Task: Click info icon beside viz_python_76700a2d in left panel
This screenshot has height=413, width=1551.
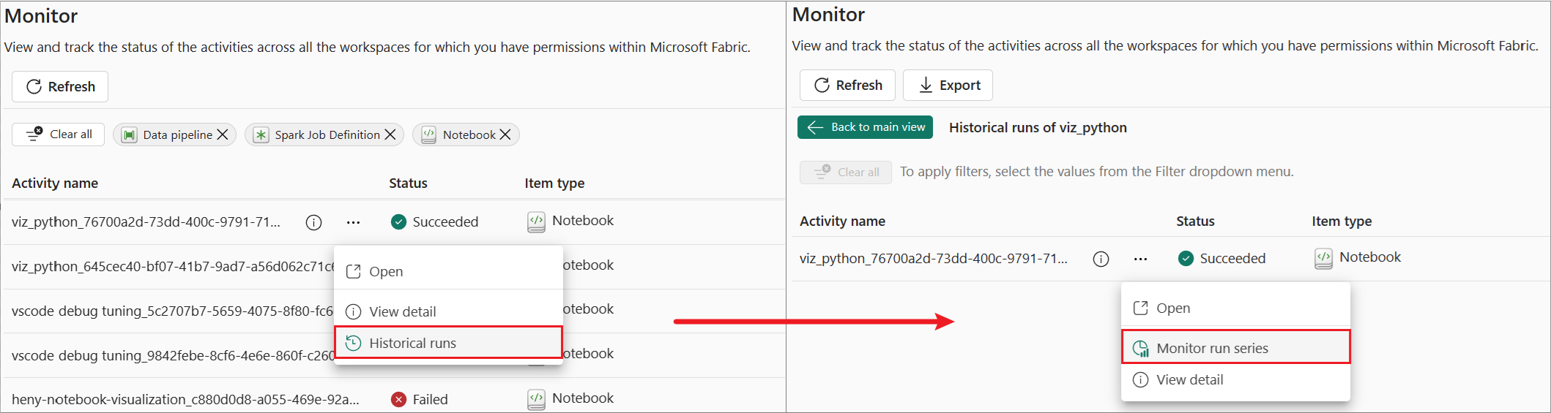Action: click(313, 222)
